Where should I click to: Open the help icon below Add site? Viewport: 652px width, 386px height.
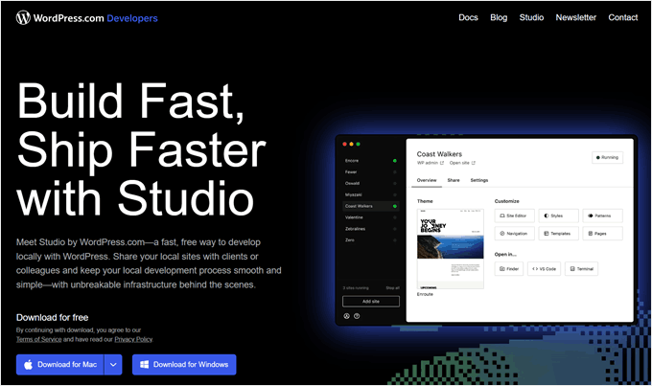(x=357, y=316)
